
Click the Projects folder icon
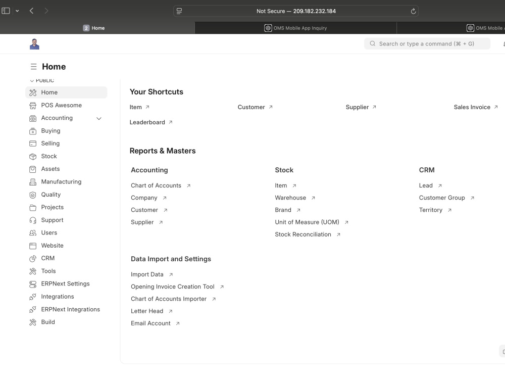point(33,208)
